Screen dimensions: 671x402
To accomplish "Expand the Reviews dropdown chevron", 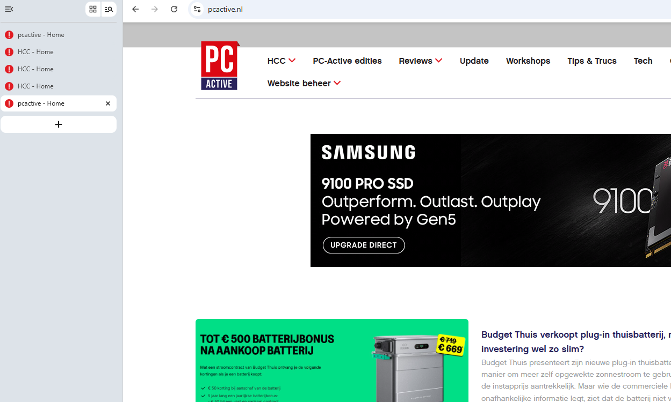I will (x=439, y=61).
